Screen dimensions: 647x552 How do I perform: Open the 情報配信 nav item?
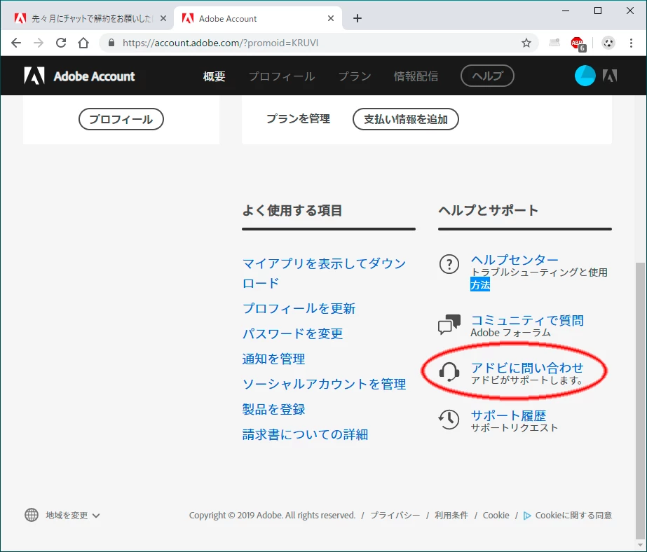[x=416, y=76]
